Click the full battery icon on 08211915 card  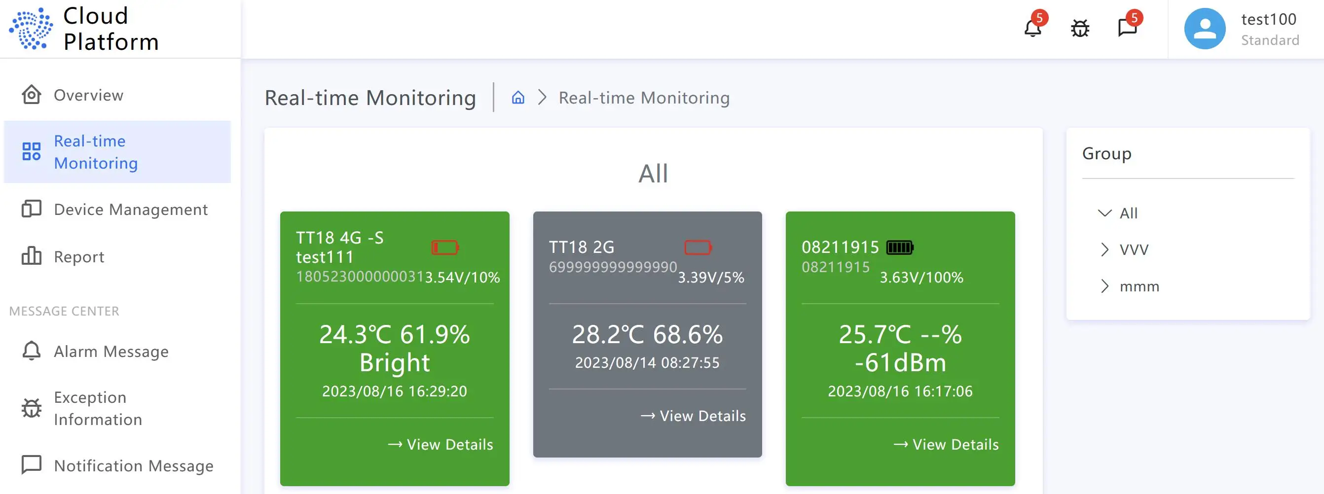(899, 247)
